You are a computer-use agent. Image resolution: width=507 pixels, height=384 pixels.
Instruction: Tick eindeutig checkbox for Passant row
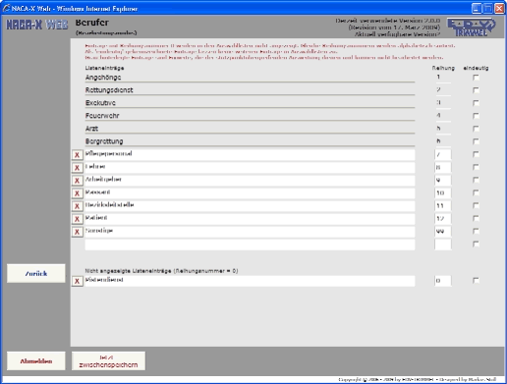tap(476, 192)
